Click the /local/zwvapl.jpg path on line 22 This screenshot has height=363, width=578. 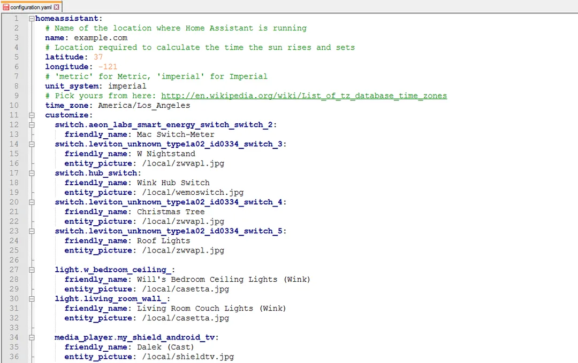183,222
